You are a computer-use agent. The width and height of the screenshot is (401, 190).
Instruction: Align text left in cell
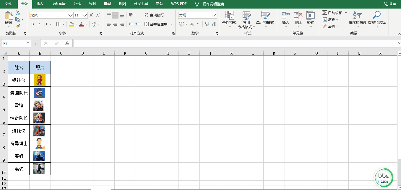(109, 24)
